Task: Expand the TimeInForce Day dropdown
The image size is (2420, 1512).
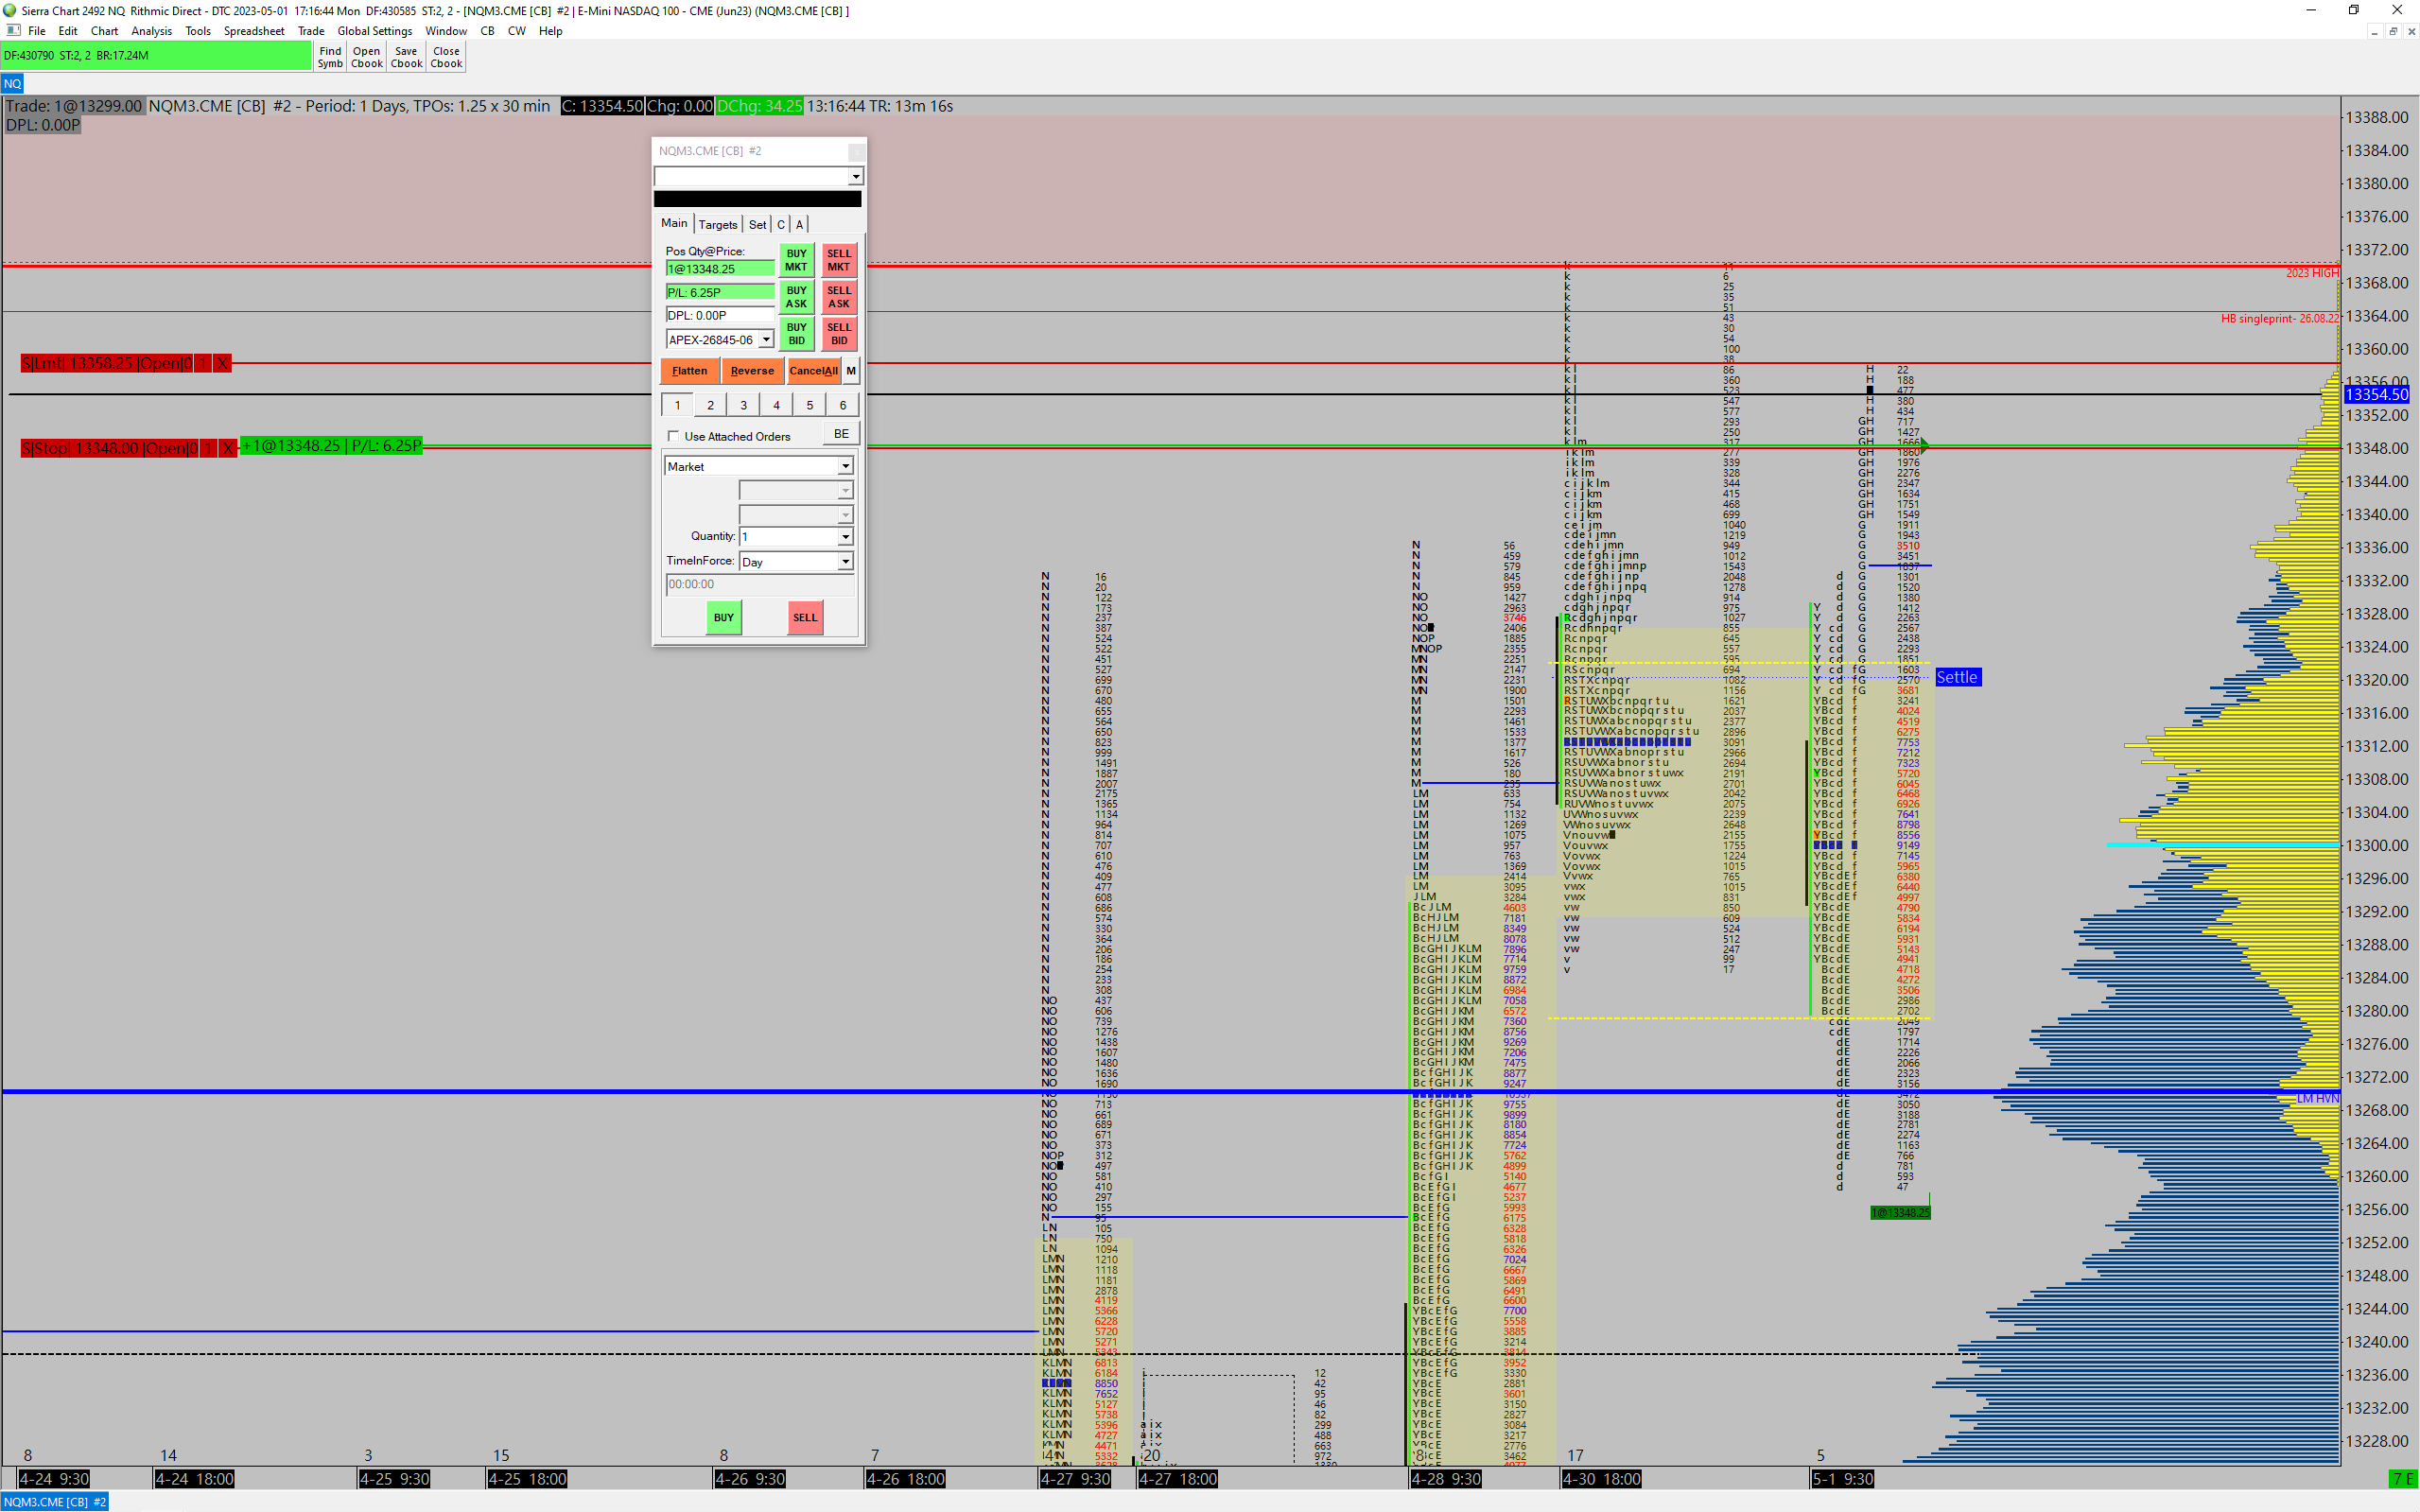Action: click(x=845, y=562)
